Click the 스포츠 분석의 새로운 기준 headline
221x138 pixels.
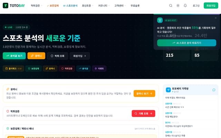tap(41, 38)
